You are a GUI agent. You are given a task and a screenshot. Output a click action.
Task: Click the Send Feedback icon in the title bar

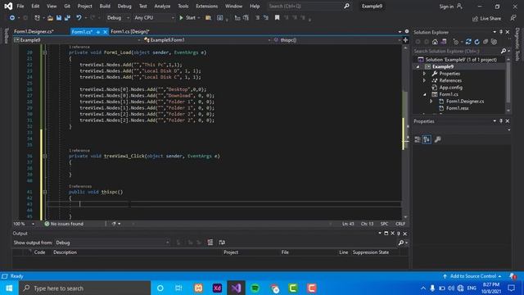513,18
